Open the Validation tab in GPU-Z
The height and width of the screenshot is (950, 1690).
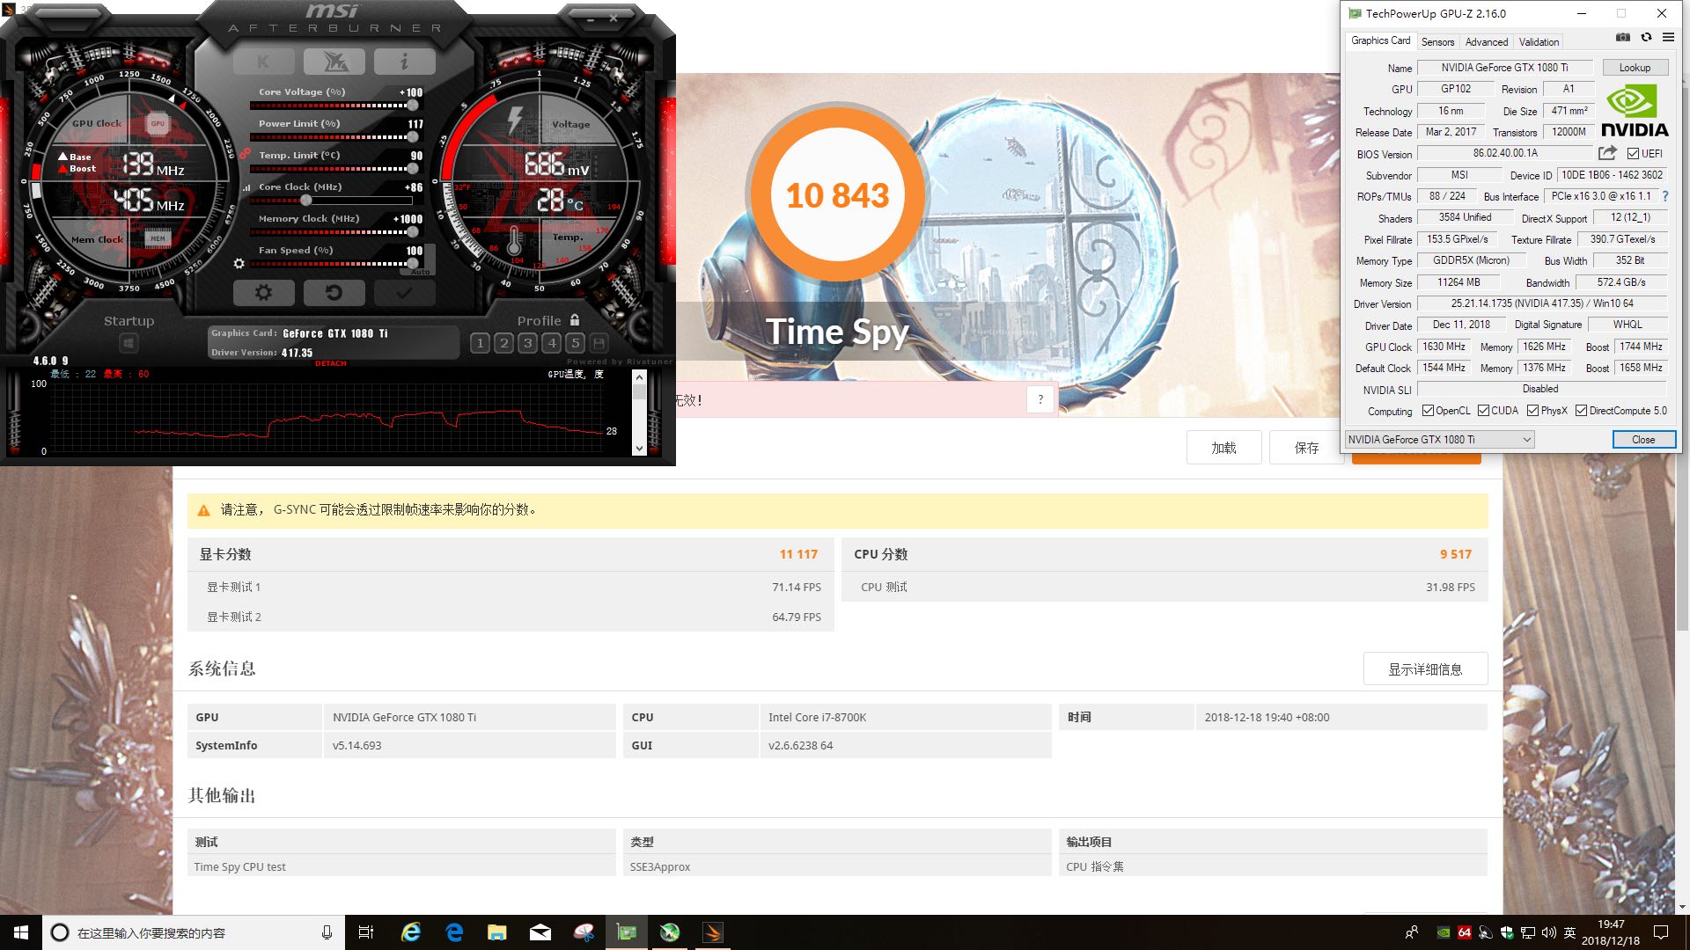(x=1539, y=41)
